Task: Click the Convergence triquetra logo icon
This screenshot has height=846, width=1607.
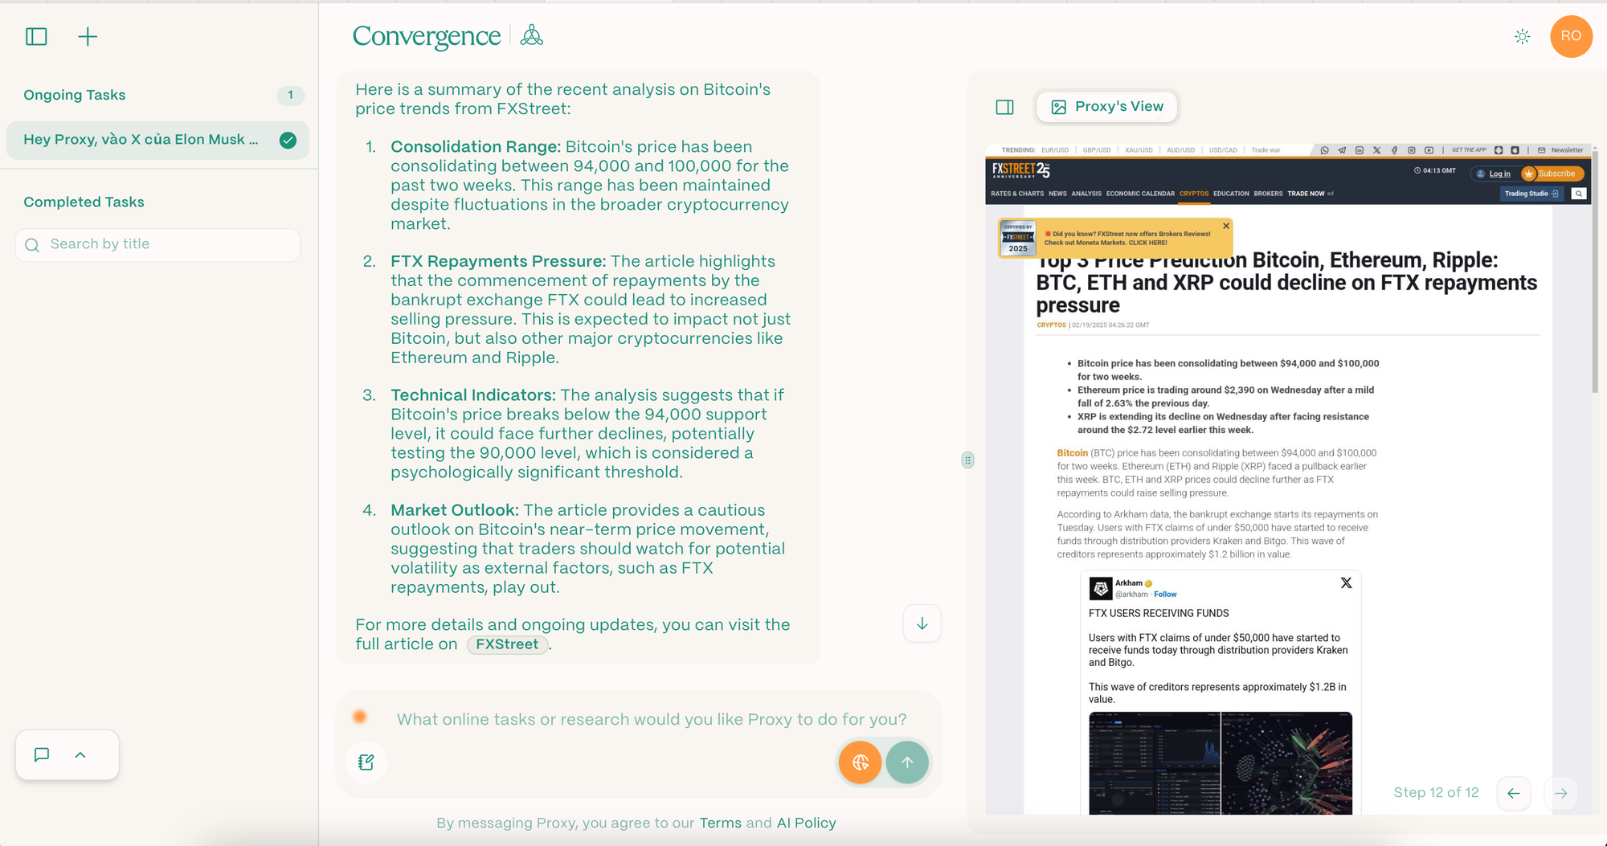Action: pyautogui.click(x=532, y=35)
